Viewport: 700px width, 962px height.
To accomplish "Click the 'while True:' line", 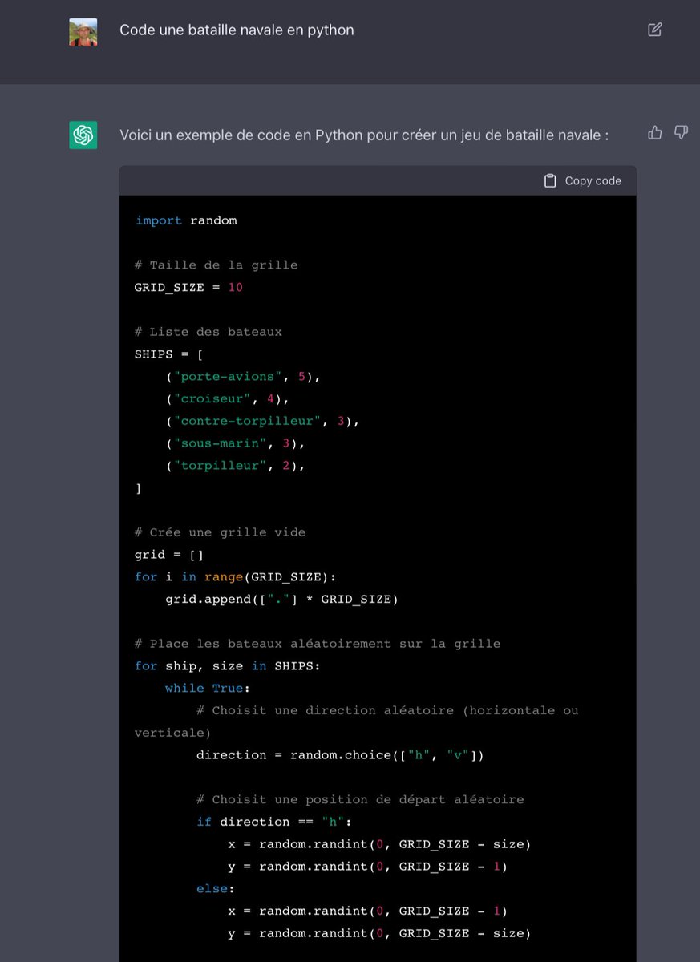I will [207, 688].
